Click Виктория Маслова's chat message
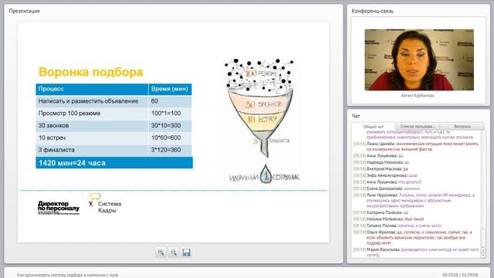 (x=381, y=169)
